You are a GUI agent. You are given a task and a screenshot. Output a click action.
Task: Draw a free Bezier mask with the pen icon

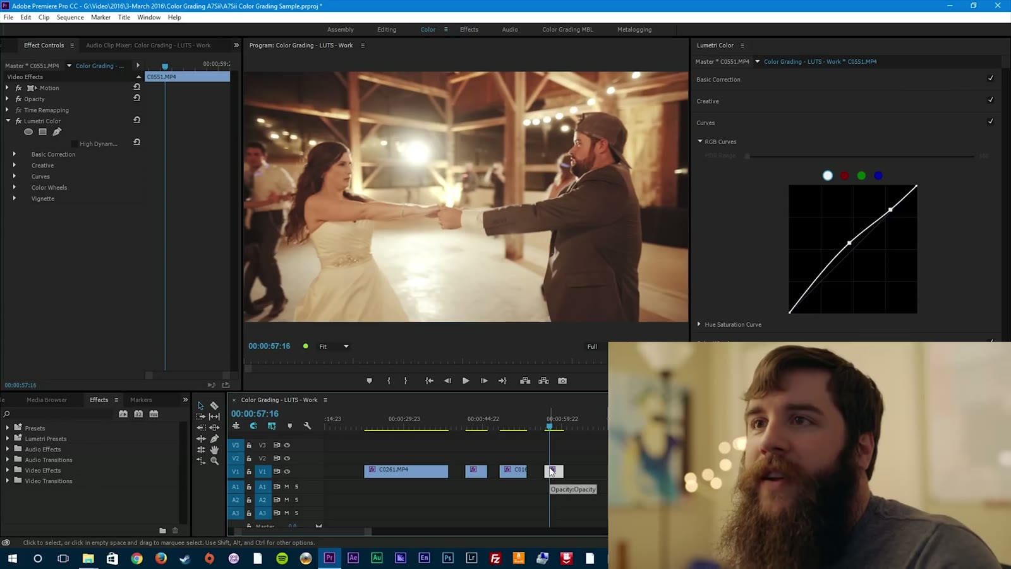(x=57, y=132)
